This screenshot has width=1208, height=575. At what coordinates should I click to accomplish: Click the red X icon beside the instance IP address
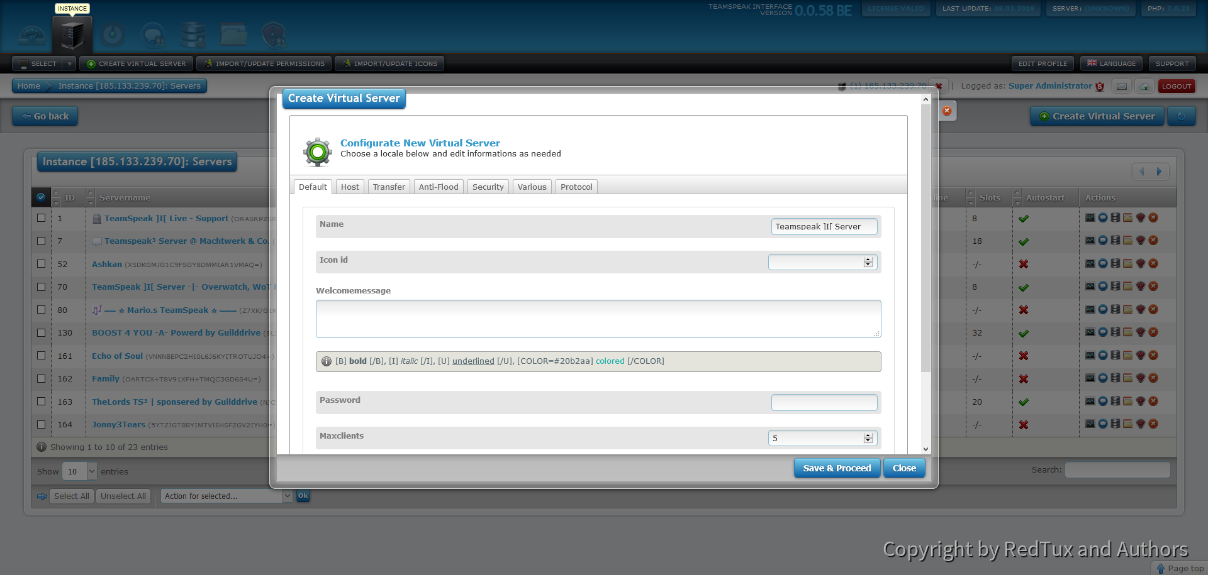pyautogui.click(x=939, y=86)
